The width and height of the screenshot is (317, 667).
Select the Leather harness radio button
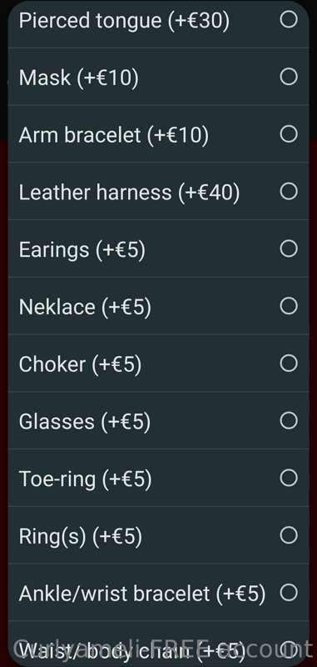[x=289, y=192]
